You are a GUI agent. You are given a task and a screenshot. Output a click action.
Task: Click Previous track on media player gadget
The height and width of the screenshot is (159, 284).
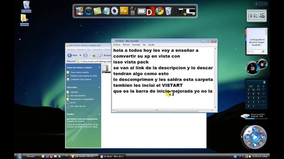coord(247,137)
